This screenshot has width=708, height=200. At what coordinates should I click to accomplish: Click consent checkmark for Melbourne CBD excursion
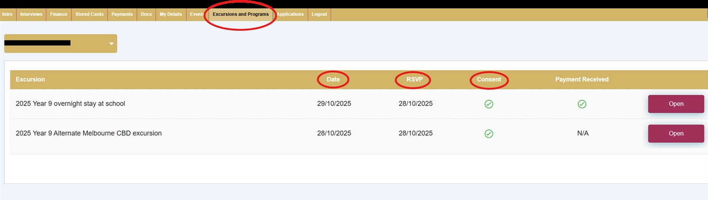tap(489, 133)
